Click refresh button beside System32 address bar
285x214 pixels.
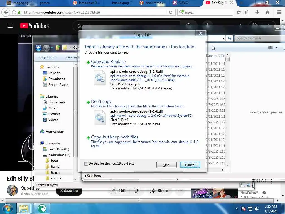(x=229, y=38)
